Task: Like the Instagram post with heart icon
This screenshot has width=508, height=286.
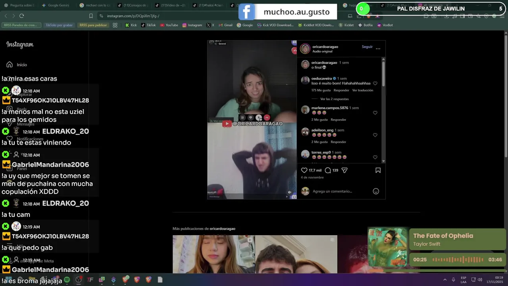Action: click(304, 170)
